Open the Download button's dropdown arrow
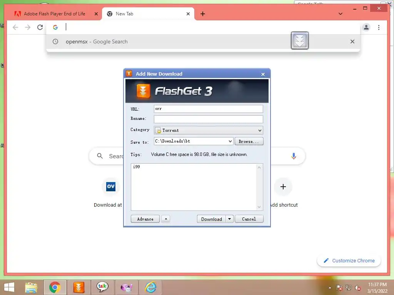This screenshot has height=295, width=394. tap(229, 219)
